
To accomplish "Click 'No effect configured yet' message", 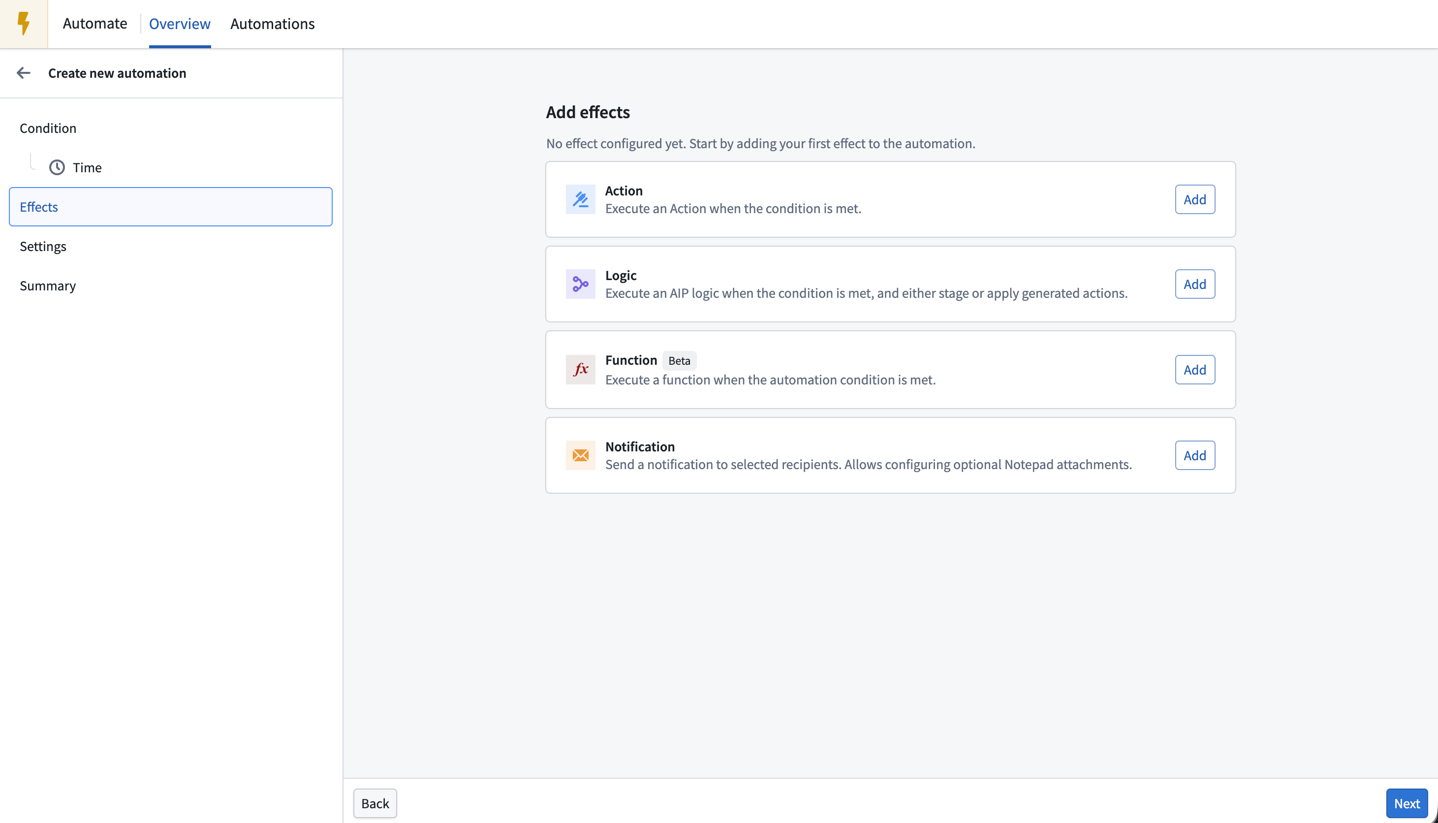I will 760,144.
